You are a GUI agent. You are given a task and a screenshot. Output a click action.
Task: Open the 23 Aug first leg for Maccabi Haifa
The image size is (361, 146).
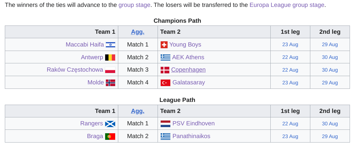(290, 45)
